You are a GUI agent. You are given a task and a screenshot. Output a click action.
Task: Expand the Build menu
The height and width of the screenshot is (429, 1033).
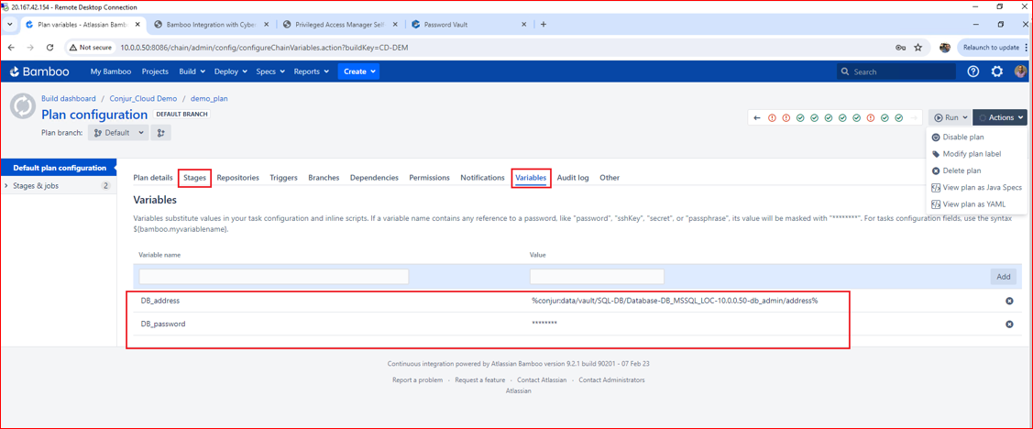(192, 71)
